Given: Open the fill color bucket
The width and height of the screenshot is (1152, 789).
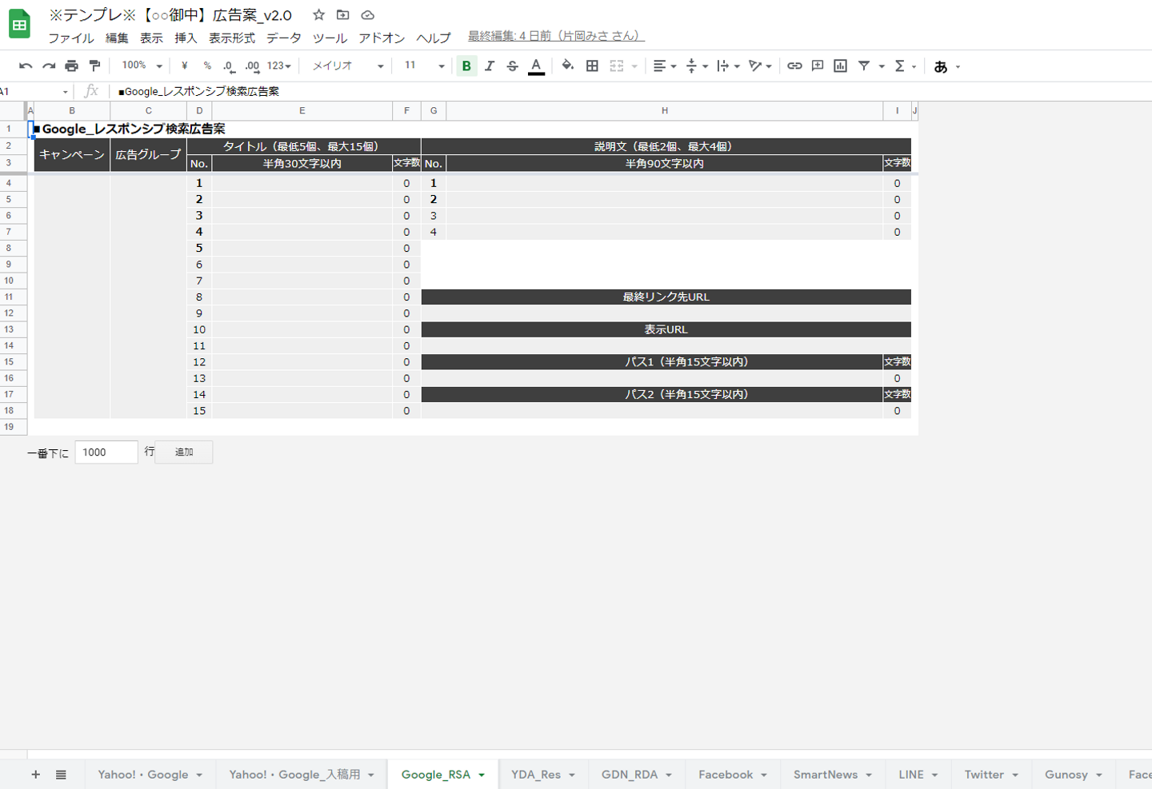Looking at the screenshot, I should point(568,66).
